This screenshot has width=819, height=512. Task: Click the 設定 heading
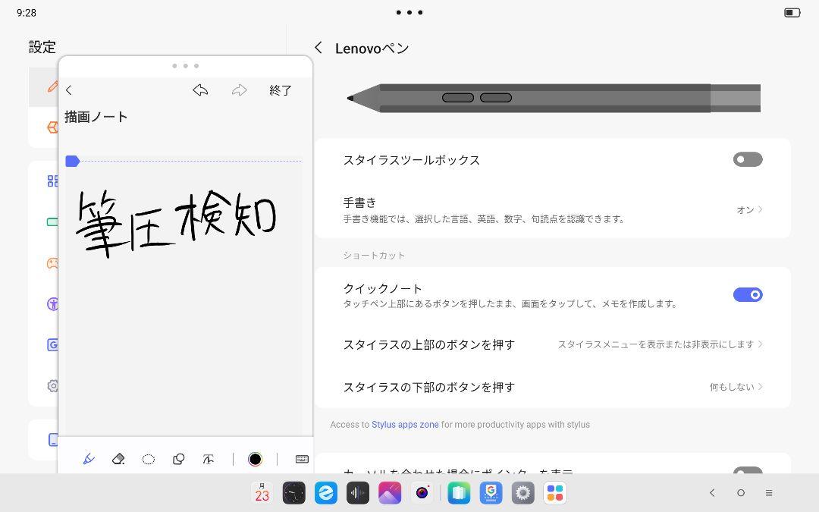[42, 47]
